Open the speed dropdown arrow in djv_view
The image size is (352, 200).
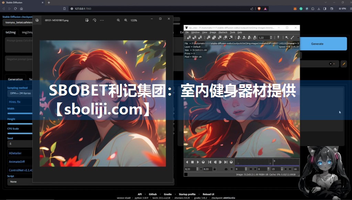(x=201, y=169)
